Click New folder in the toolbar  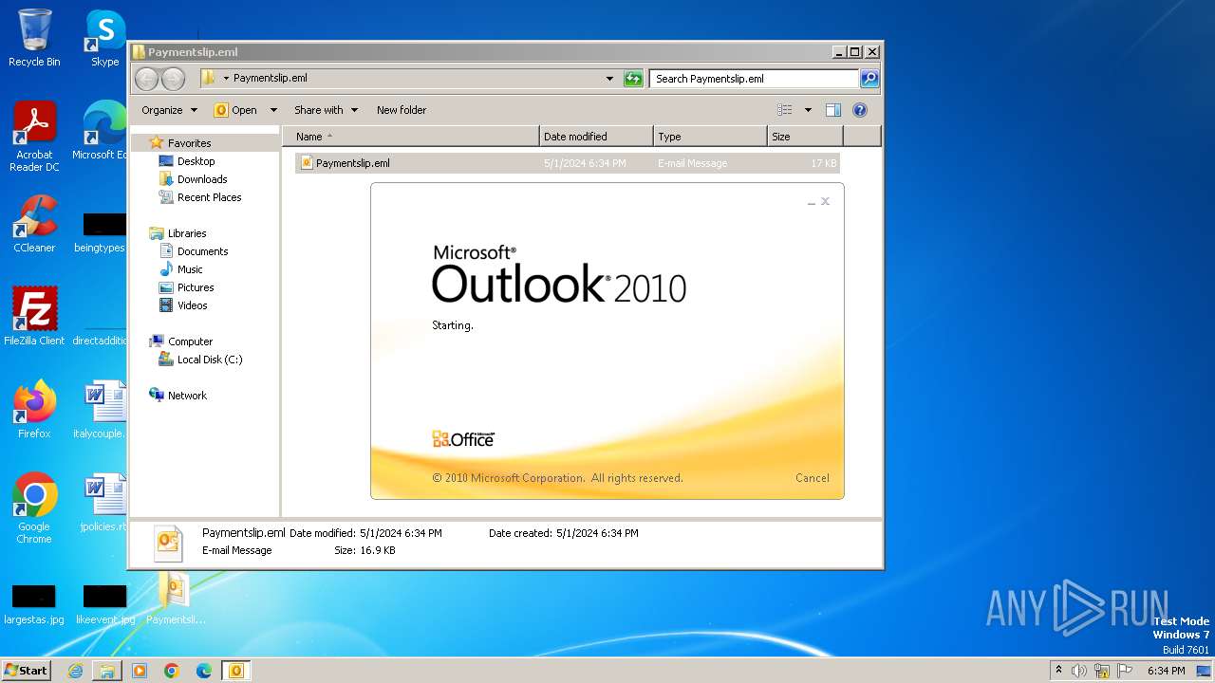pyautogui.click(x=402, y=110)
